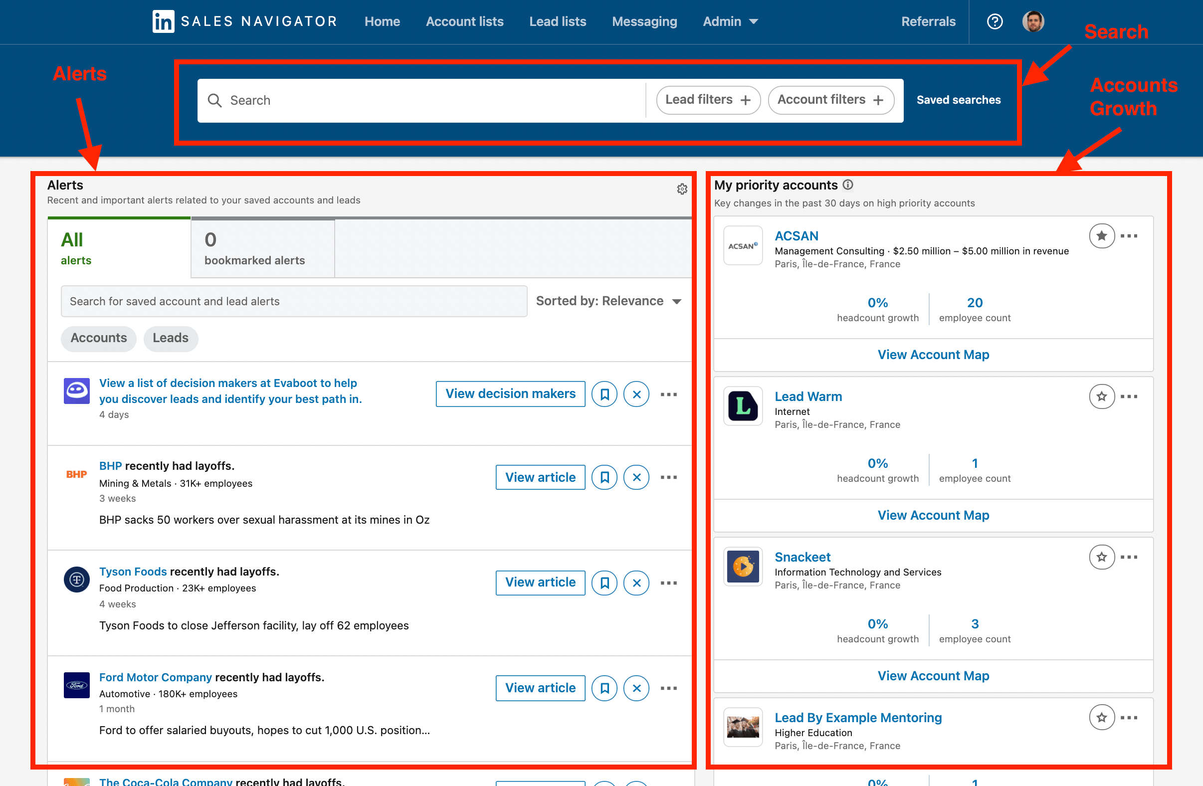Viewport: 1203px width, 786px height.
Task: Open the profile avatar menu
Action: click(x=1032, y=21)
